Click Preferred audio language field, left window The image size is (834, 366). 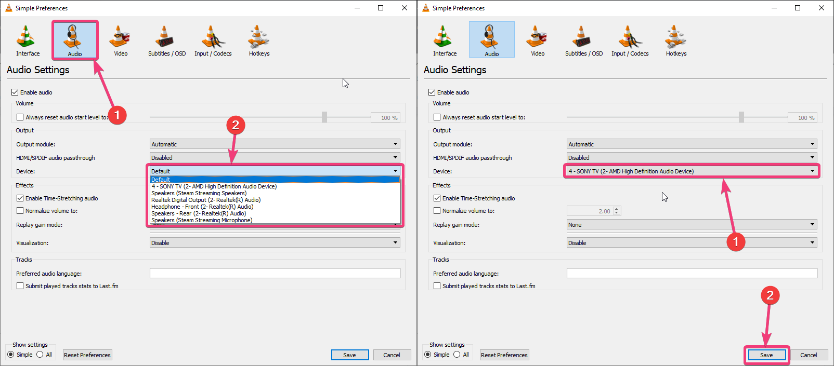tap(275, 273)
